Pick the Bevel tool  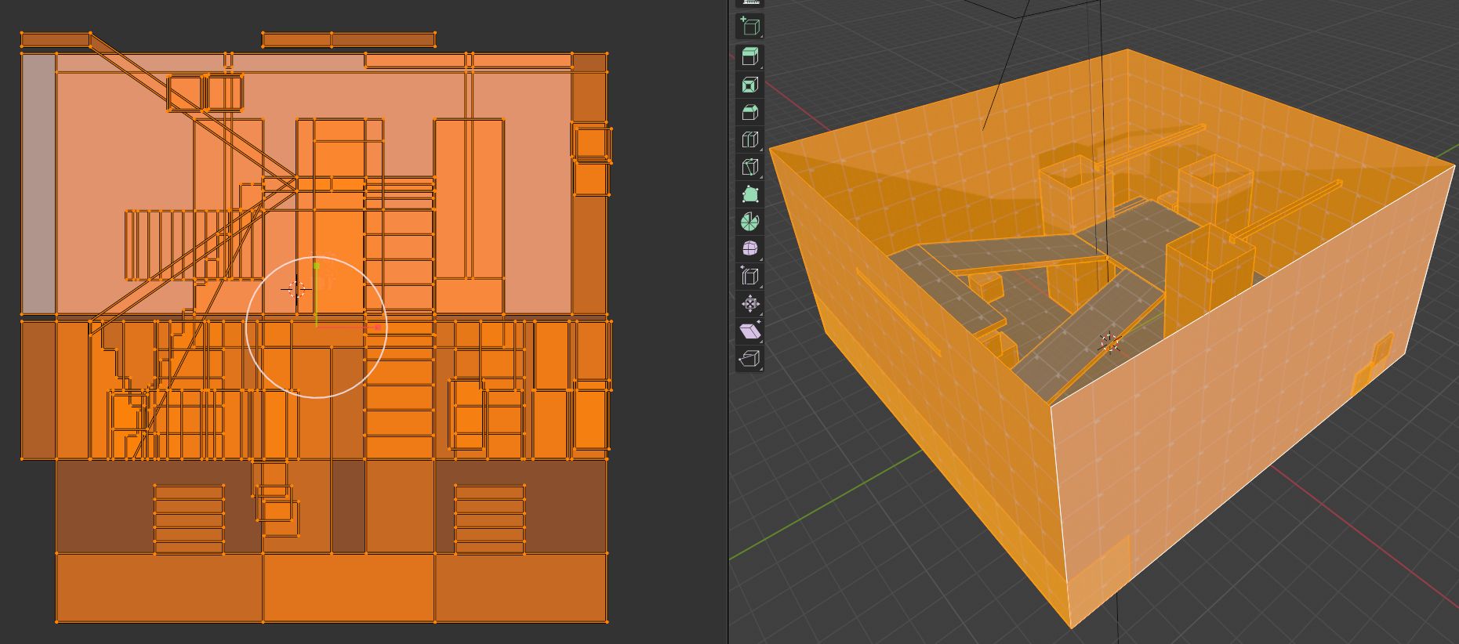click(x=749, y=112)
